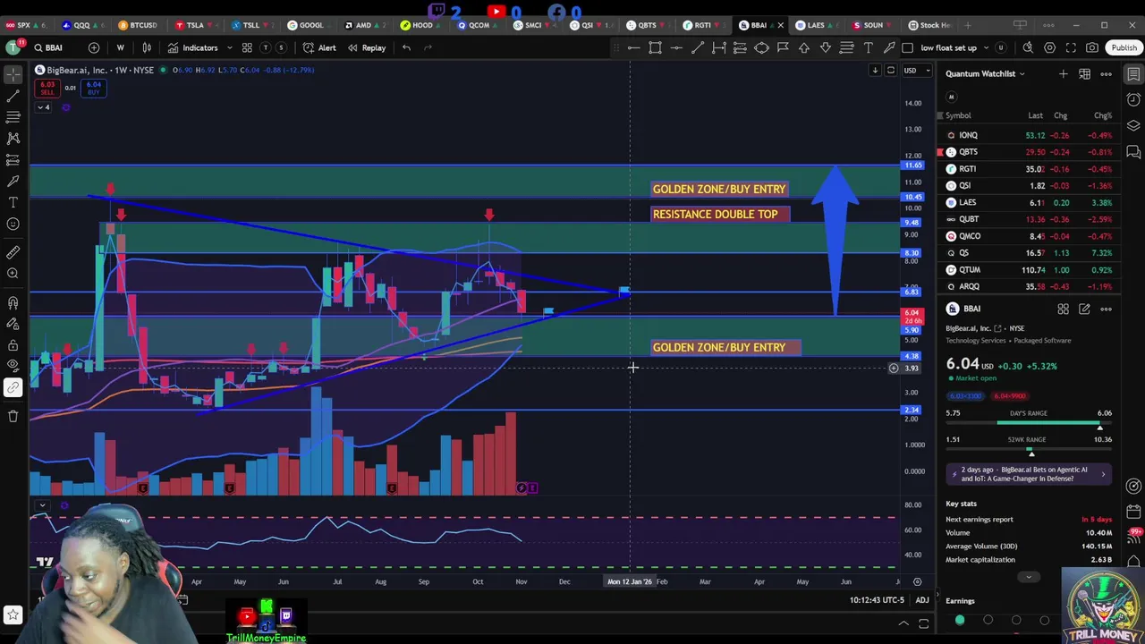The width and height of the screenshot is (1145, 644).
Task: Open the layout templates grid icon
Action: (x=247, y=47)
